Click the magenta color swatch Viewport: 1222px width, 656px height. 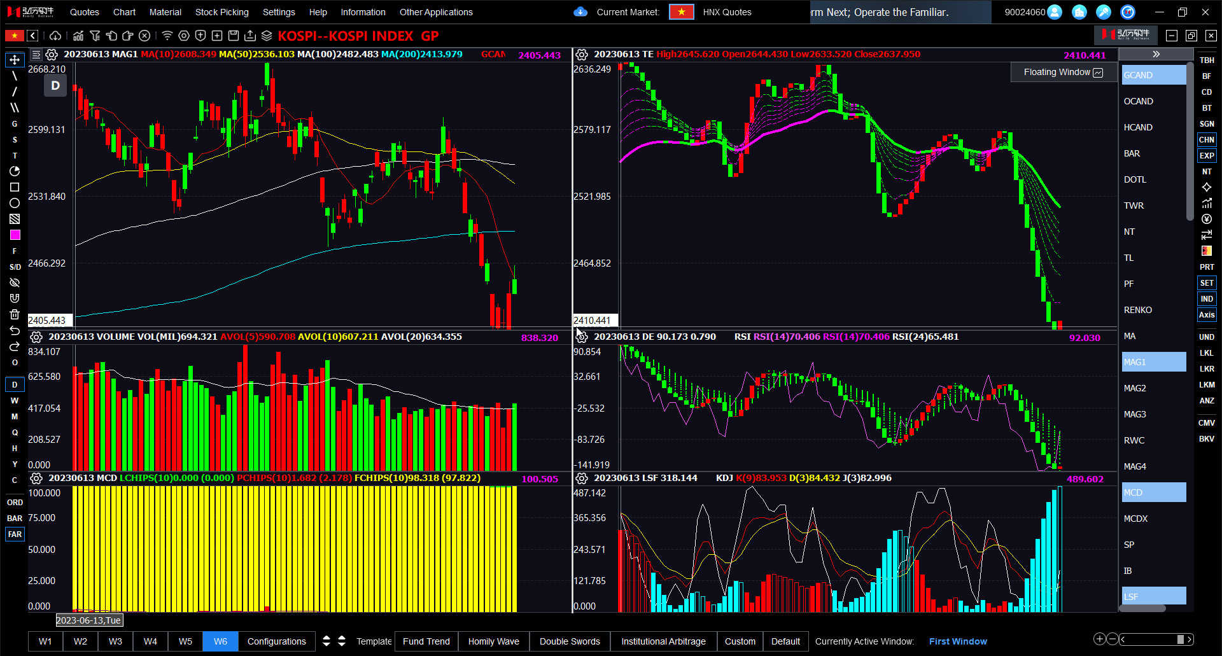pyautogui.click(x=15, y=235)
